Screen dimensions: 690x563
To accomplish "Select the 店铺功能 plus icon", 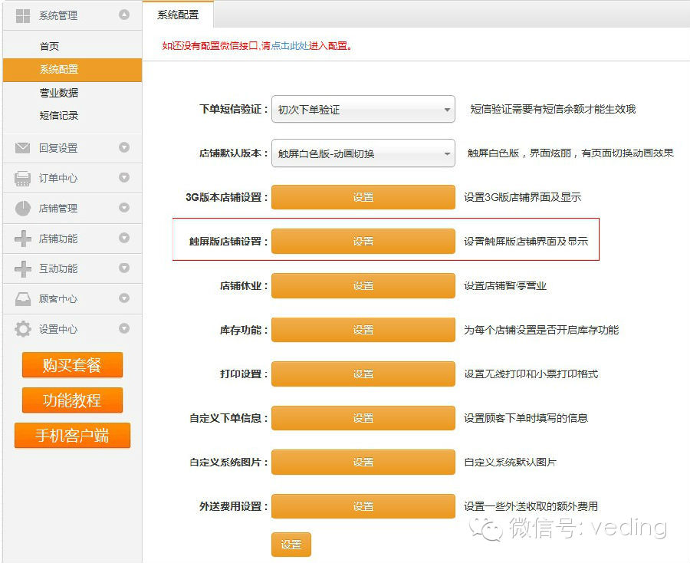I will (x=23, y=238).
